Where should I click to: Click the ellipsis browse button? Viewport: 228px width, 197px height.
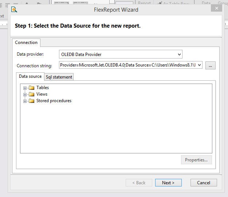(210, 65)
